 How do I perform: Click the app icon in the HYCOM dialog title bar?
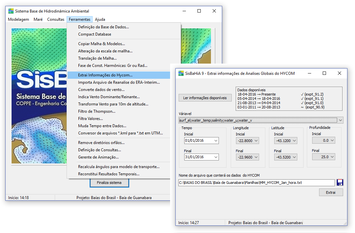181,73
